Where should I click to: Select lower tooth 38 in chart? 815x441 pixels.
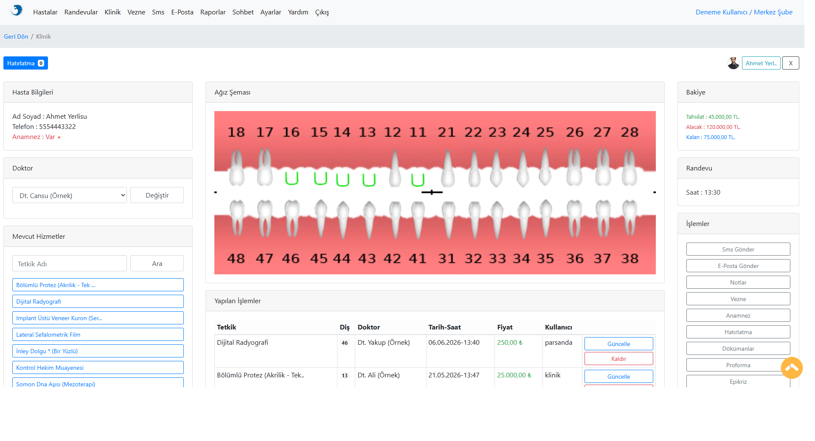630,218
